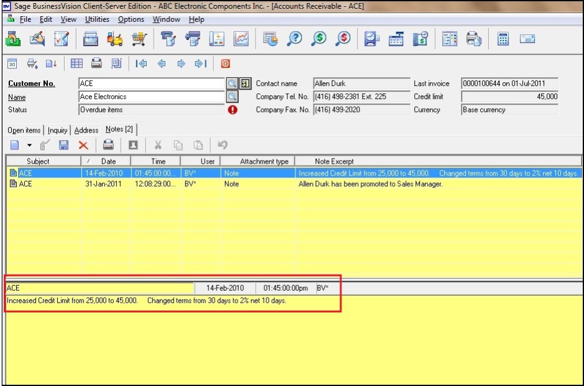Sort notes by the Date column header
Image resolution: width=584 pixels, height=386 pixels.
(x=108, y=161)
